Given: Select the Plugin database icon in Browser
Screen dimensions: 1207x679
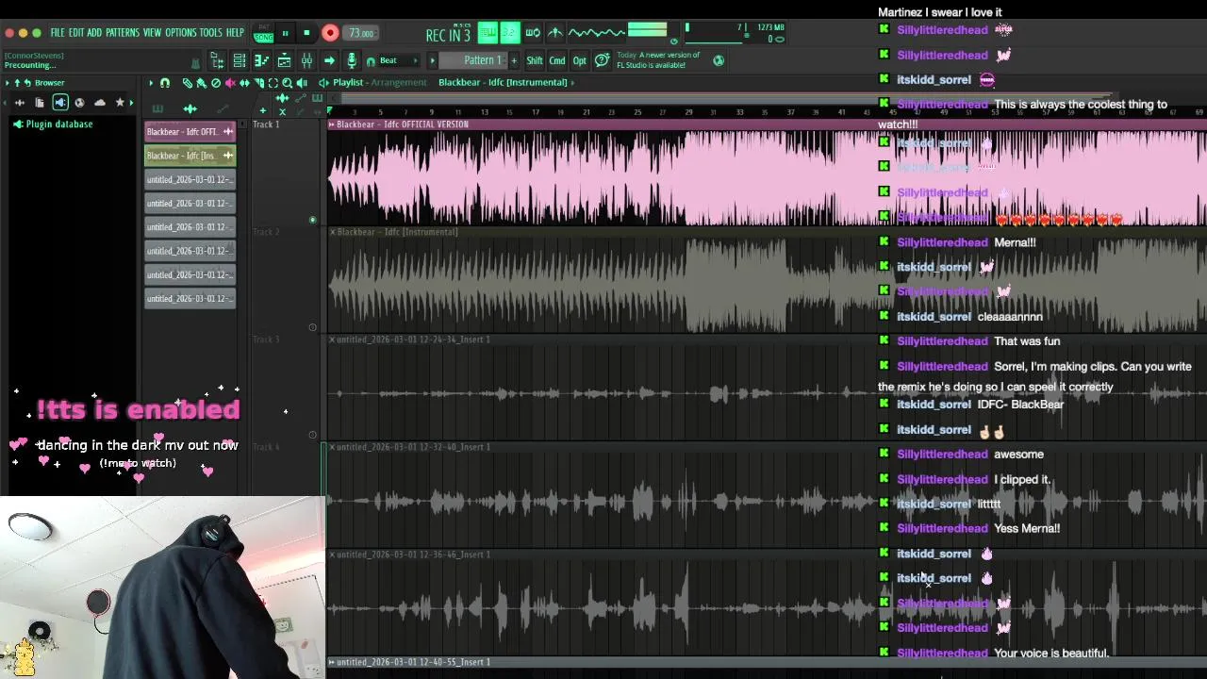Looking at the screenshot, I should [x=60, y=103].
